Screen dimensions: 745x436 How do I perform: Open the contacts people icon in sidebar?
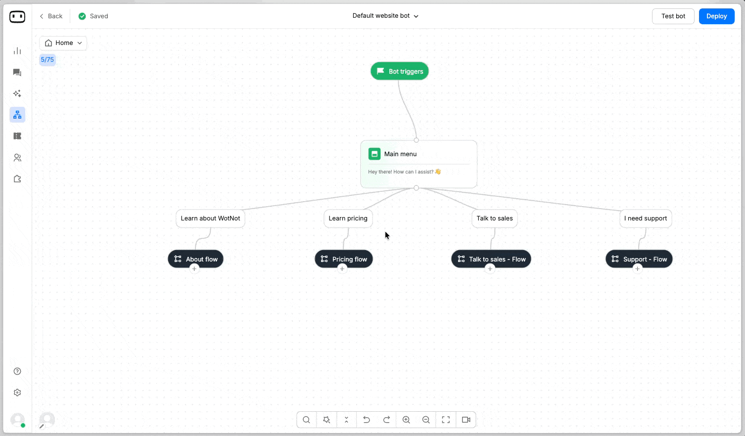tap(17, 158)
